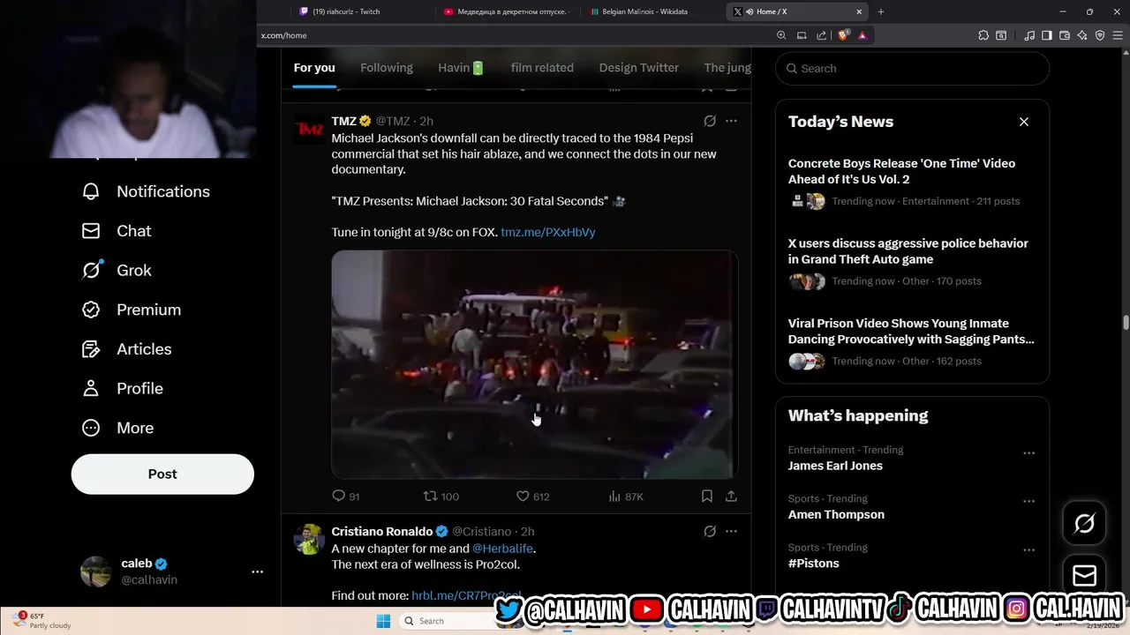Open the Amen Thompson trend
Viewport: 1130px width, 635px height.
coord(836,515)
